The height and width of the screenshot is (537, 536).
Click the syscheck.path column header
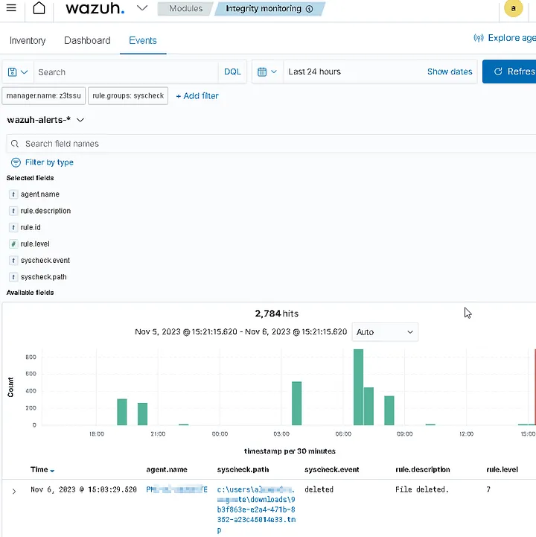point(243,469)
